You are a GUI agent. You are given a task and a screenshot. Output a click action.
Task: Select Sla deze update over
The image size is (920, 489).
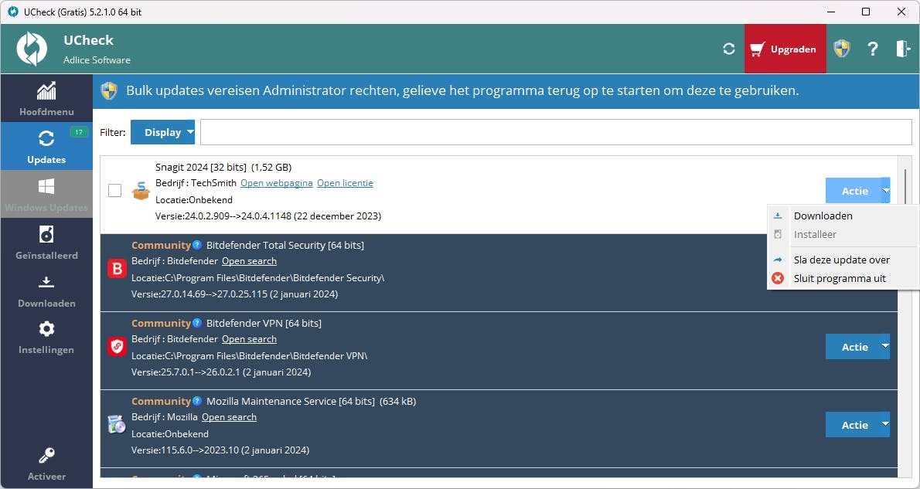(842, 260)
